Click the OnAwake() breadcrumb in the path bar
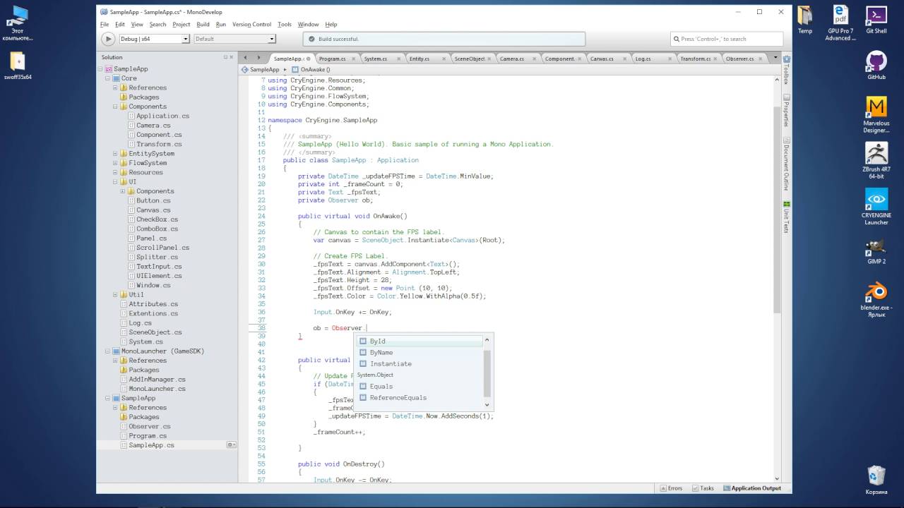 311,70
